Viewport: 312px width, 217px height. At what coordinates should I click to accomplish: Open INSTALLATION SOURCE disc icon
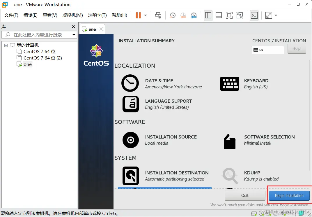point(130,140)
